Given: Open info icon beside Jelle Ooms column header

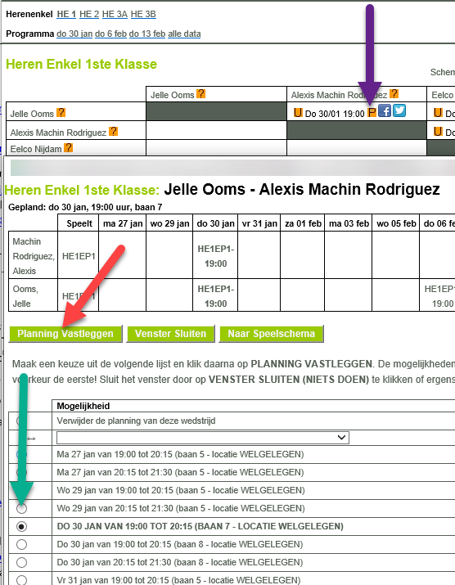Looking at the screenshot, I should tap(200, 93).
